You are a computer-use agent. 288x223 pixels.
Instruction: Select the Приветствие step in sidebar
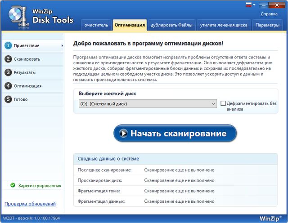[x=33, y=45]
